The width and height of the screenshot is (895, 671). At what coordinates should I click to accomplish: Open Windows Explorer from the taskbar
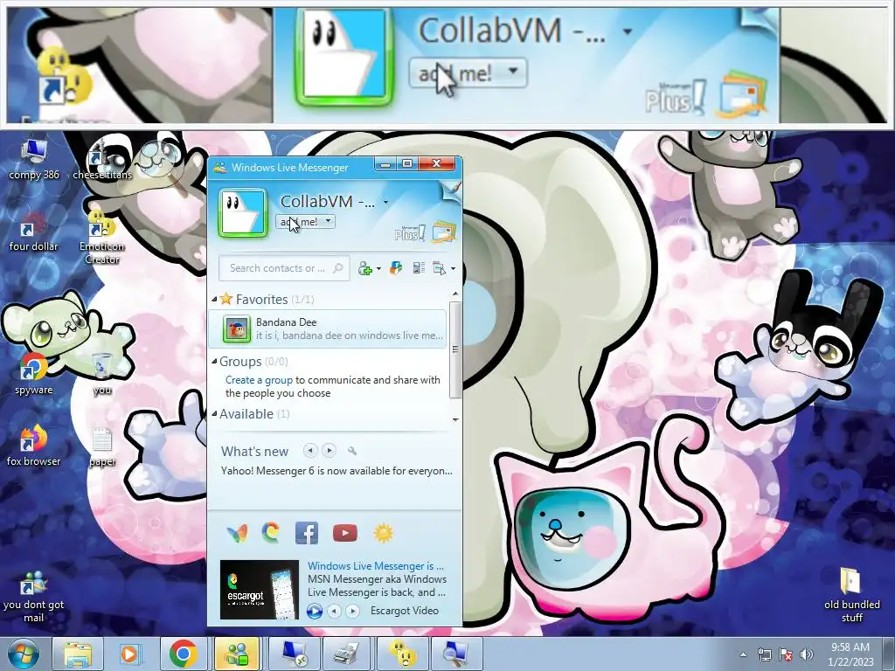[77, 654]
